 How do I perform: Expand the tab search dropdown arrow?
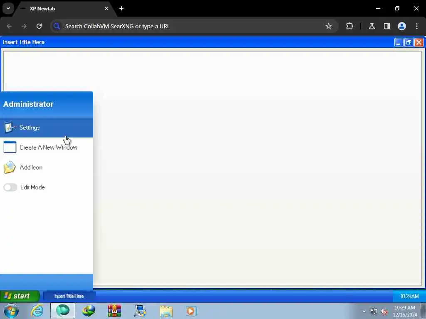tap(8, 8)
